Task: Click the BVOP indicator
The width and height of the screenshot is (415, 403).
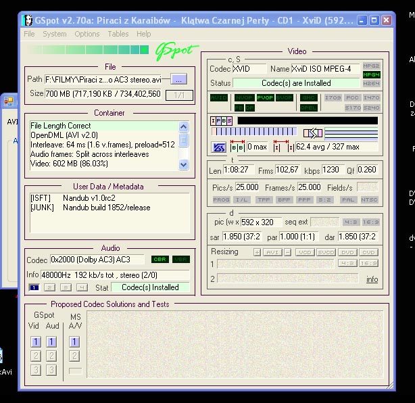Action: pyautogui.click(x=285, y=97)
